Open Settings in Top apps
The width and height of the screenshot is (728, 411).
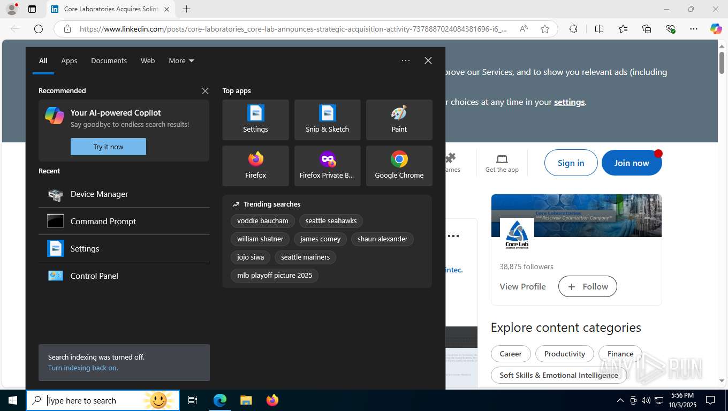(x=255, y=120)
